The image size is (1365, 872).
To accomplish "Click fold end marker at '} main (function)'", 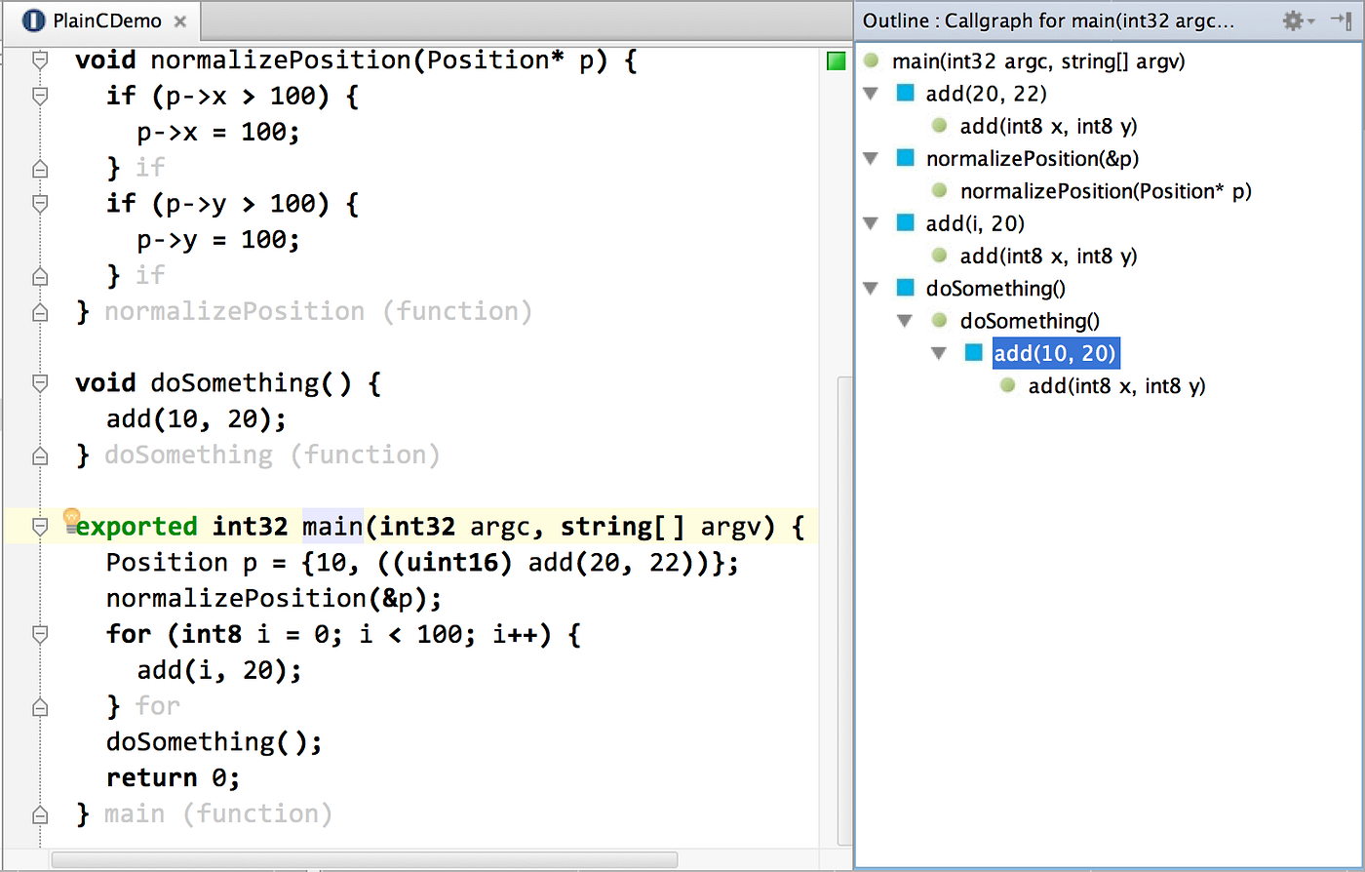I will [40, 814].
